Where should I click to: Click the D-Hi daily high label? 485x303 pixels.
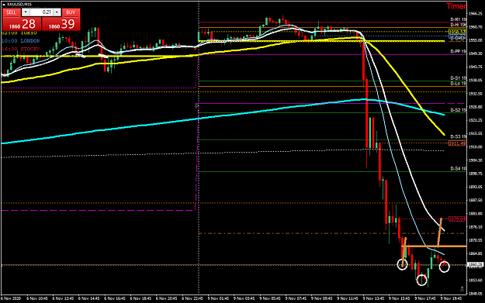point(458,25)
